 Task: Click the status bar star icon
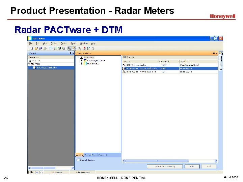point(37,172)
